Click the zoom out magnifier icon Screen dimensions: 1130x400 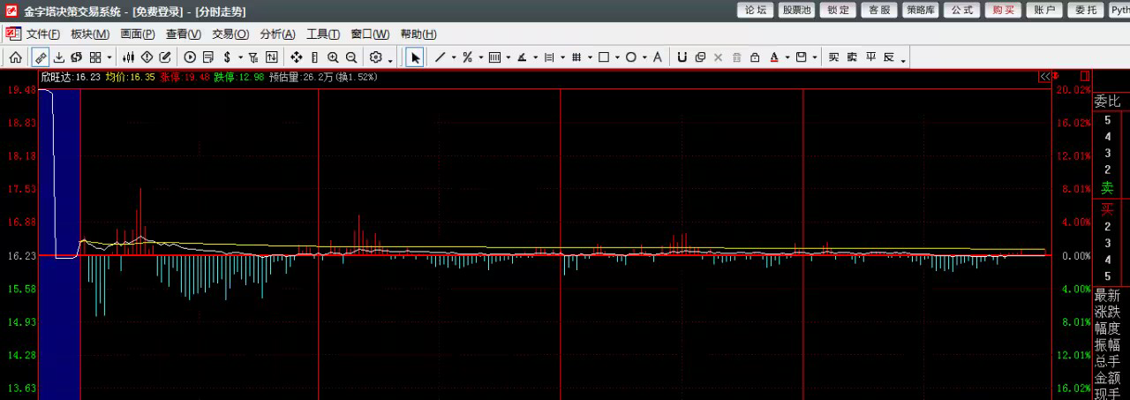351,57
